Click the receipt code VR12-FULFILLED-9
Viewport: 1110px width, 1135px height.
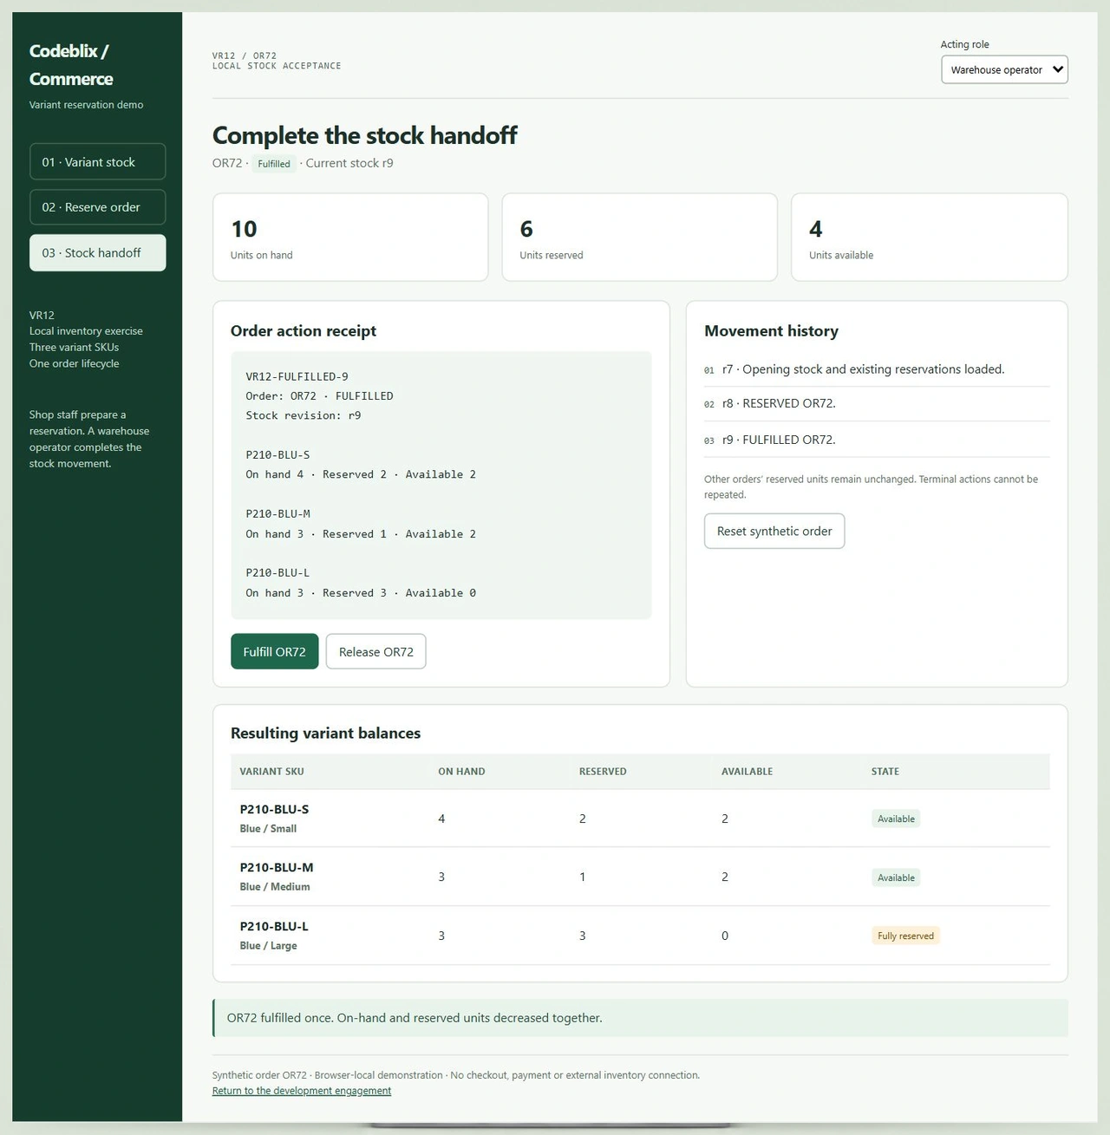click(297, 377)
